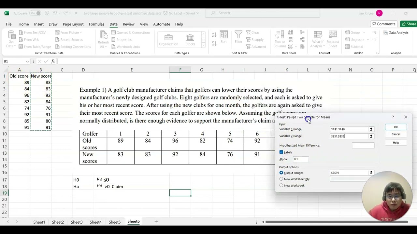Click Hypothesized Mean Difference field
Screen dimensions: 417x234
point(363,146)
